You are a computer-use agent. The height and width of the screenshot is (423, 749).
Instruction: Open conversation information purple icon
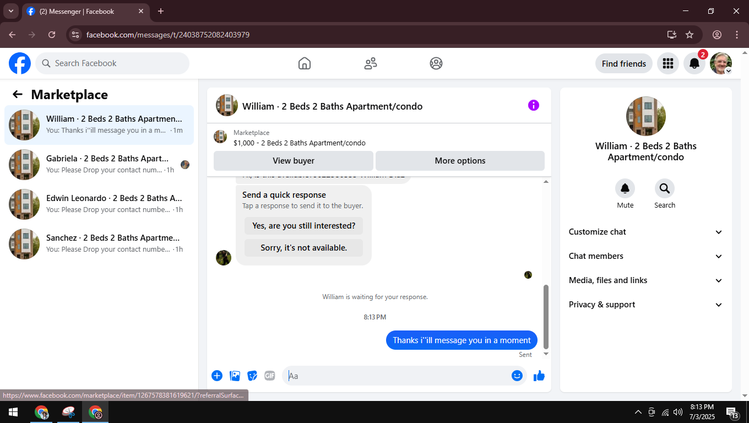coord(534,105)
